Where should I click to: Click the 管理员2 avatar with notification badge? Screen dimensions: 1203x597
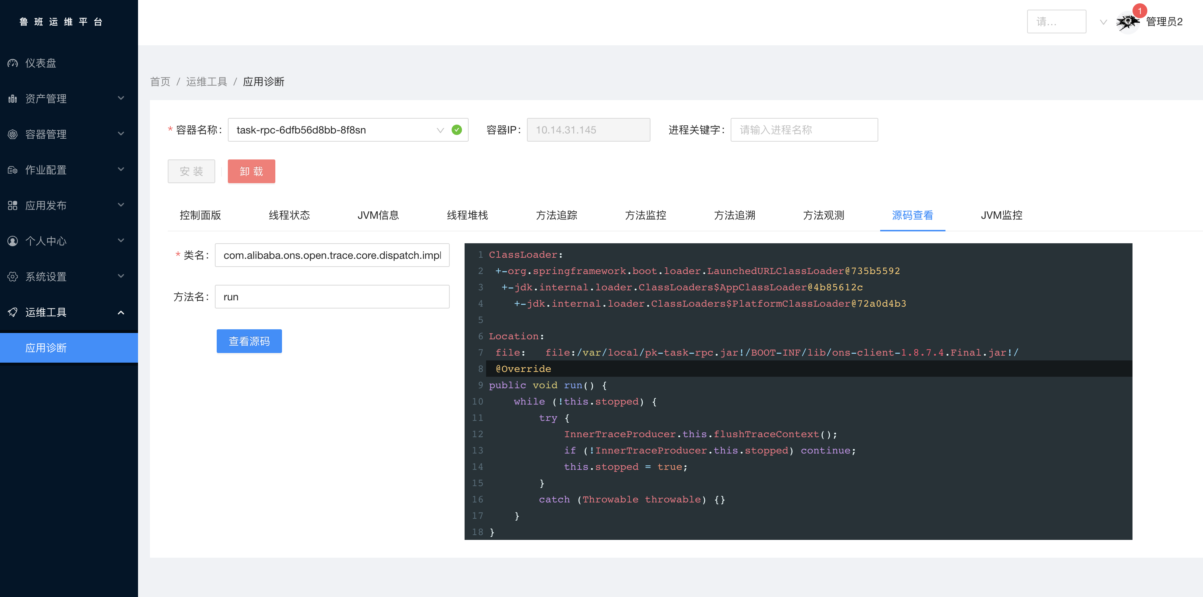pos(1128,22)
